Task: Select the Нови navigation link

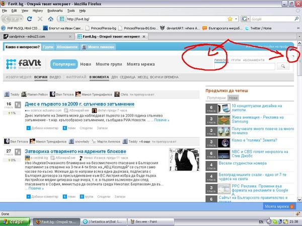Action: click(86, 64)
